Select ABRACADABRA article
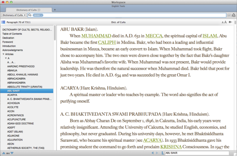Viewport: 237px width, 156px height. coord(16,79)
